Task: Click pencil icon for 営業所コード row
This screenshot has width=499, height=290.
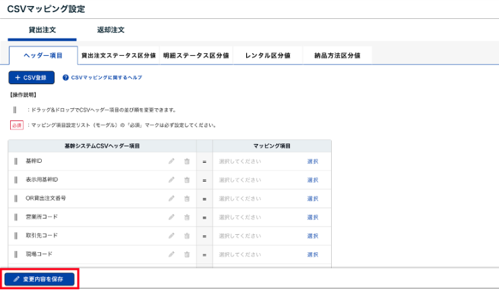Action: pos(172,217)
